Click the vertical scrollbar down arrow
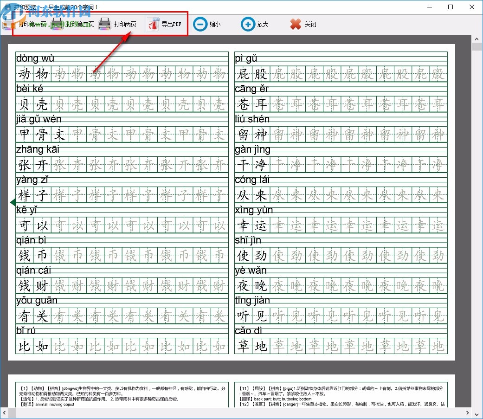 [477, 414]
